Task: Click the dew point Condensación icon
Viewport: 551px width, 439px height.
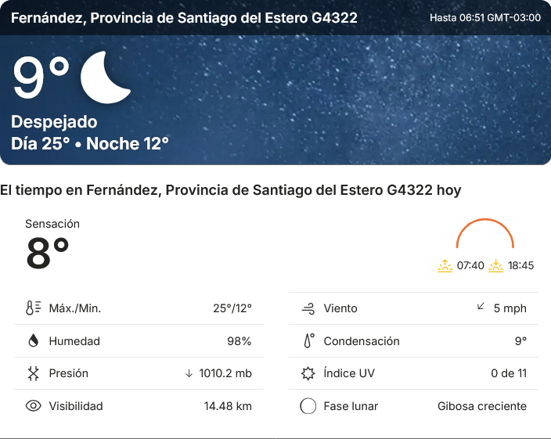Action: point(308,341)
